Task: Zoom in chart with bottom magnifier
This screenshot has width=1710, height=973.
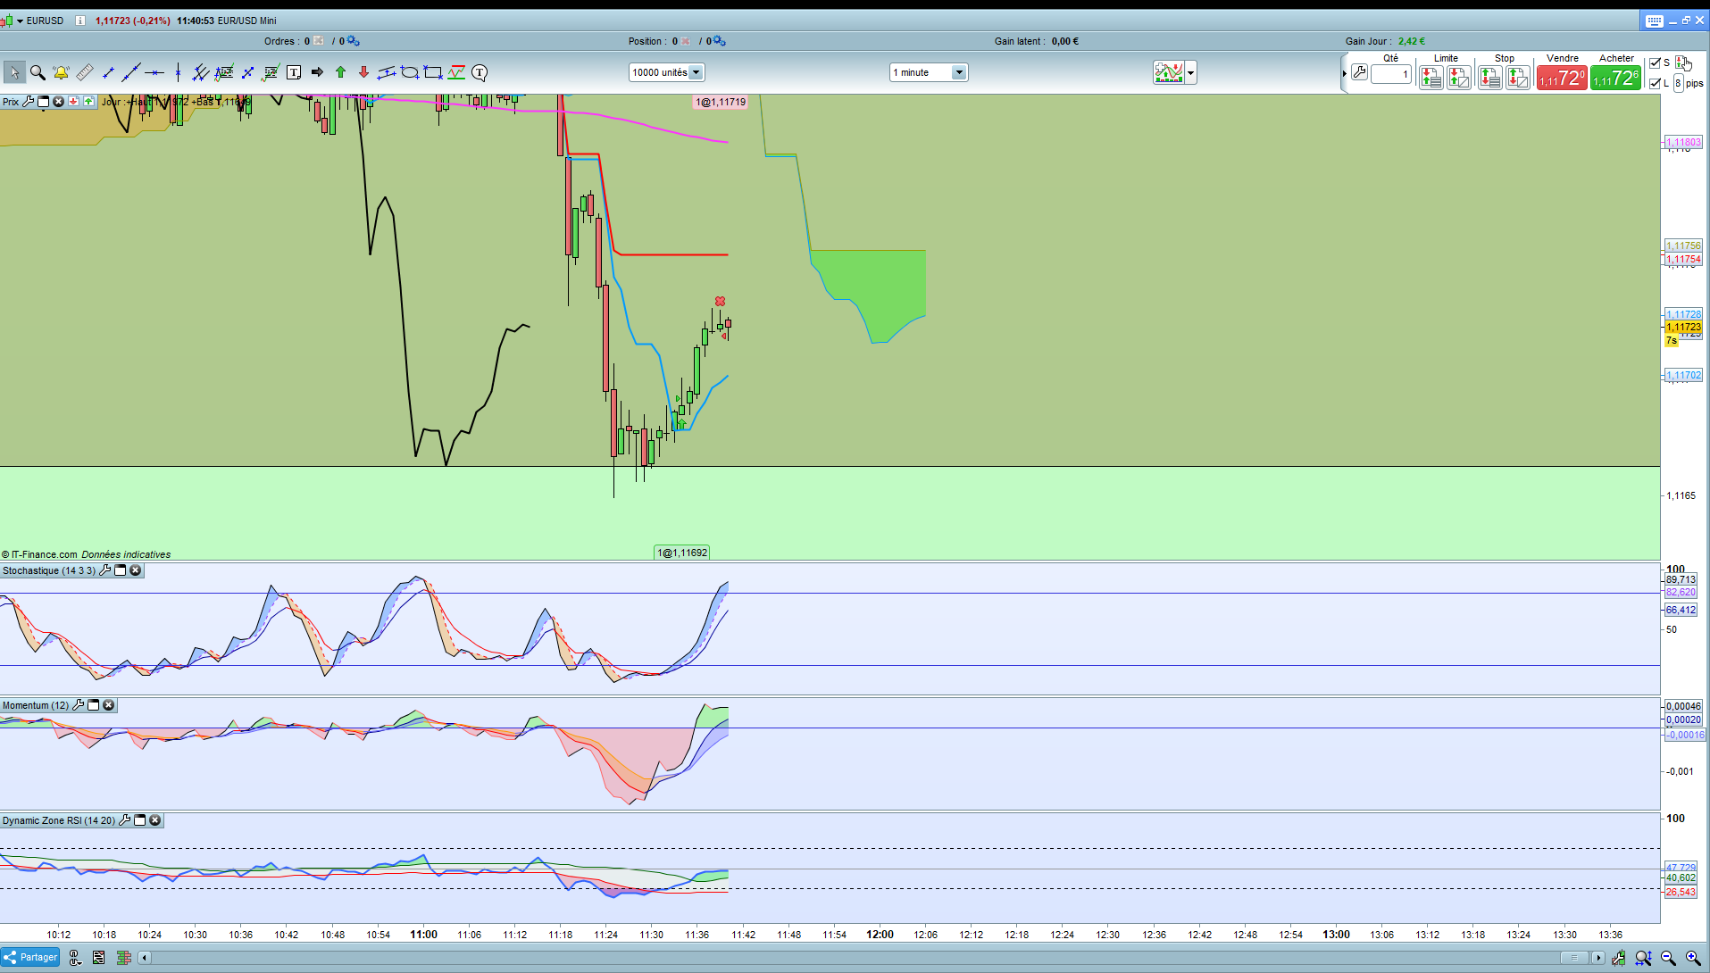Action: coord(1693,958)
